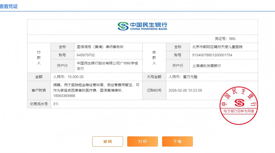Screen dimensions: 275x153
Task: Click the 交易流水号 label cell
Action: click(39, 104)
